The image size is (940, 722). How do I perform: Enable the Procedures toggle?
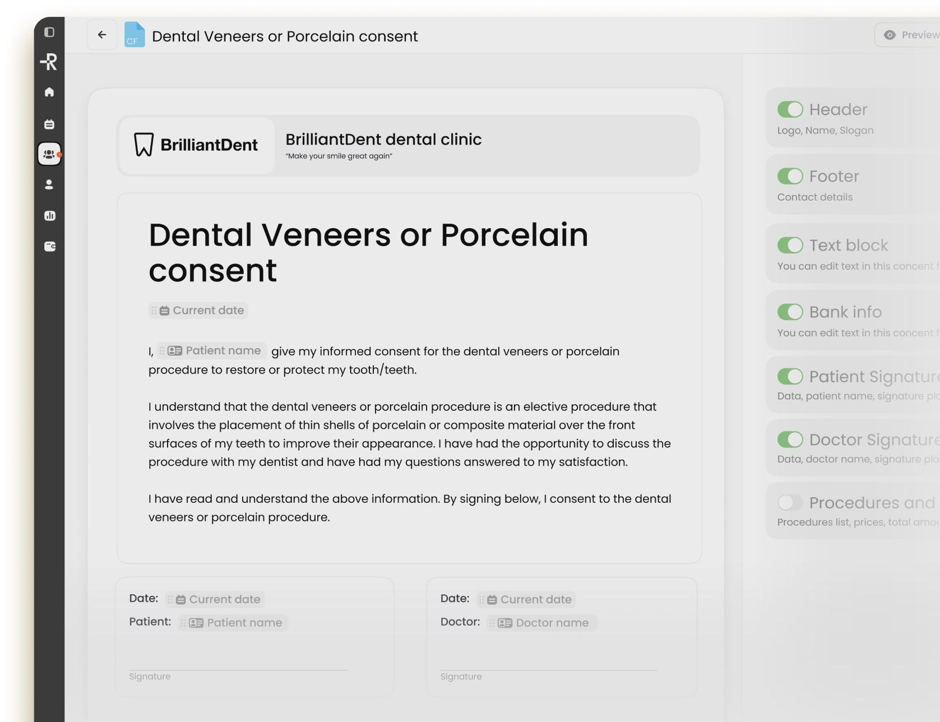tap(790, 502)
